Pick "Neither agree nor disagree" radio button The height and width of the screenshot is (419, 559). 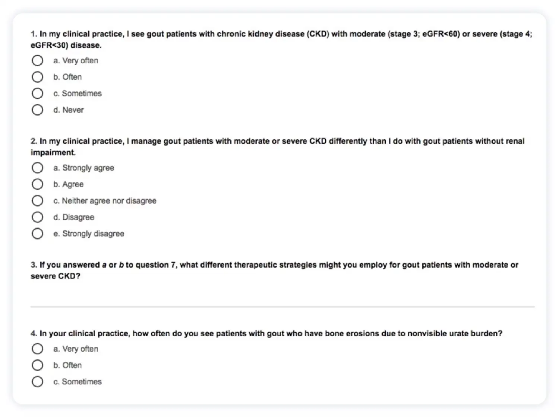[x=37, y=201]
